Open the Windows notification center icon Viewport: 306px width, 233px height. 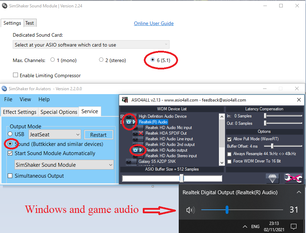pyautogui.click(x=294, y=227)
